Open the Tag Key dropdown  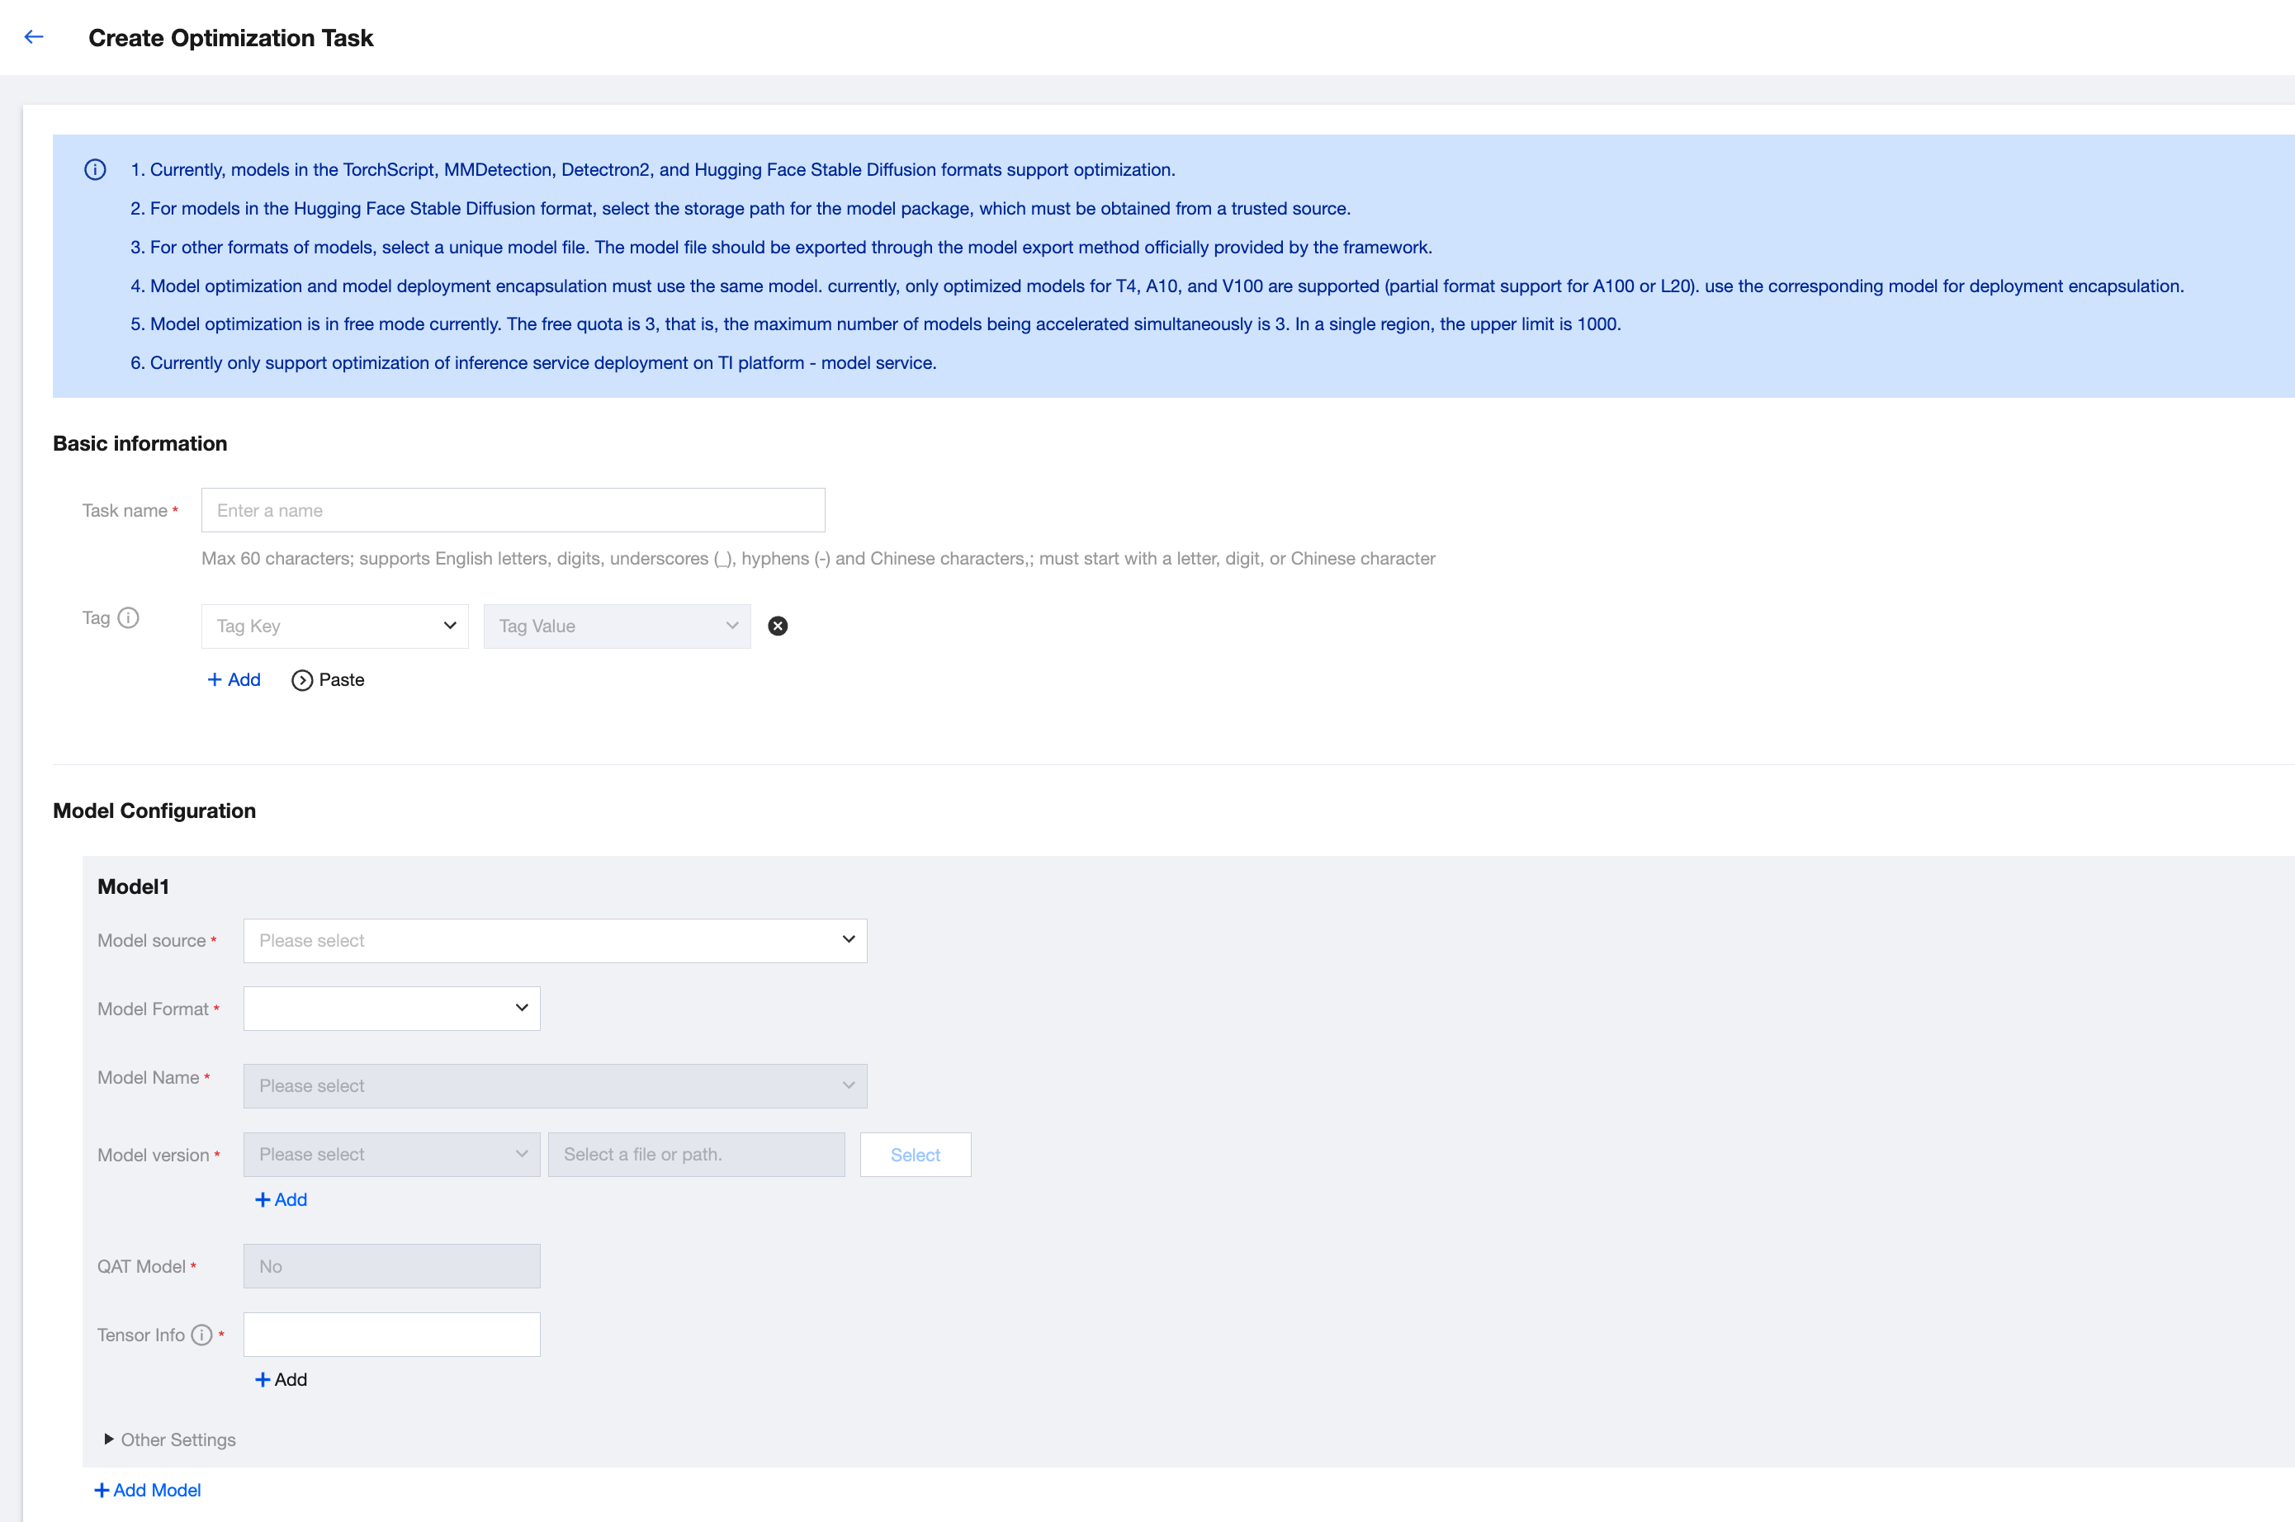point(334,626)
